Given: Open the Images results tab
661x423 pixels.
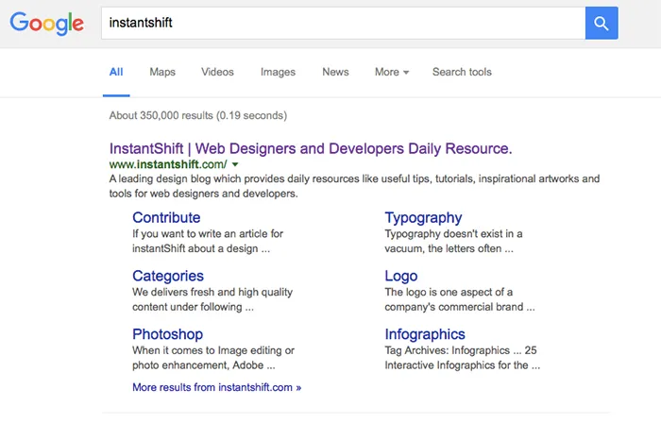Looking at the screenshot, I should [x=278, y=72].
